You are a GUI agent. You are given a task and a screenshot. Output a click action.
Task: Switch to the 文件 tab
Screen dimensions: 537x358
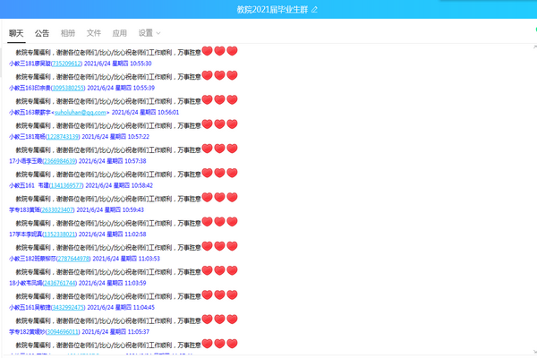(x=94, y=33)
